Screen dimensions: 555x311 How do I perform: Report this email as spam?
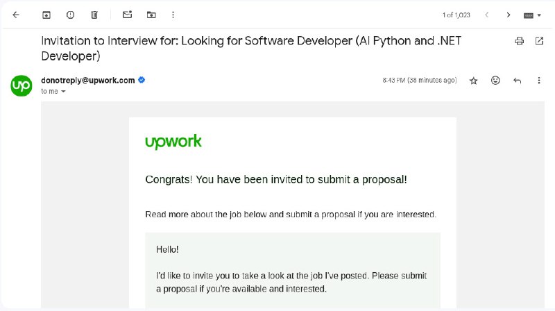(x=71, y=15)
